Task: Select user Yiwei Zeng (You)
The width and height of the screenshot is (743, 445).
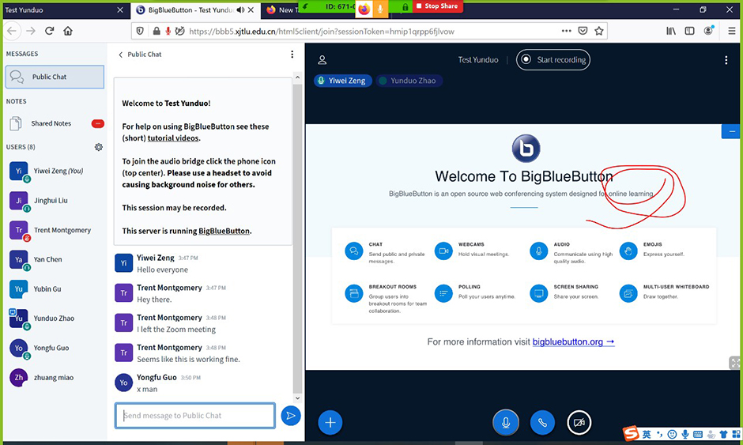Action: tap(55, 171)
